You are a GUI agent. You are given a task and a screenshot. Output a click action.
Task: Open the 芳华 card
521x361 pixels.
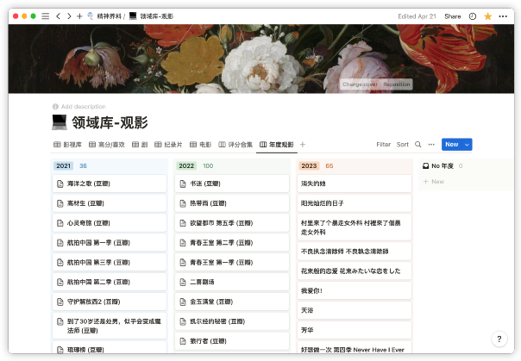(355, 330)
